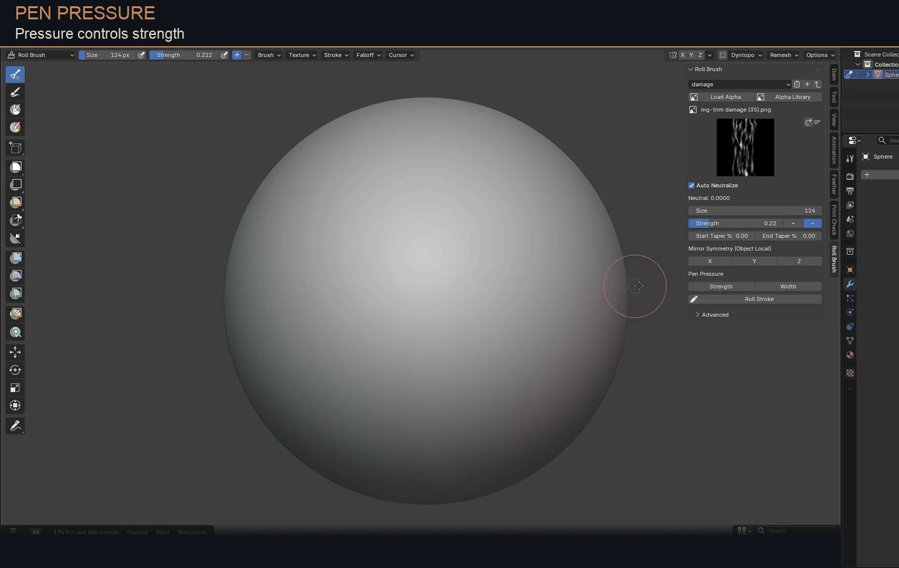The image size is (899, 568).
Task: Open the Brush dropdown menu
Action: point(269,55)
